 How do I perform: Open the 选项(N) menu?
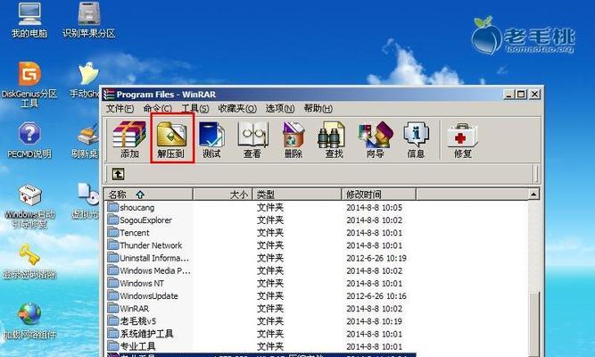point(280,109)
